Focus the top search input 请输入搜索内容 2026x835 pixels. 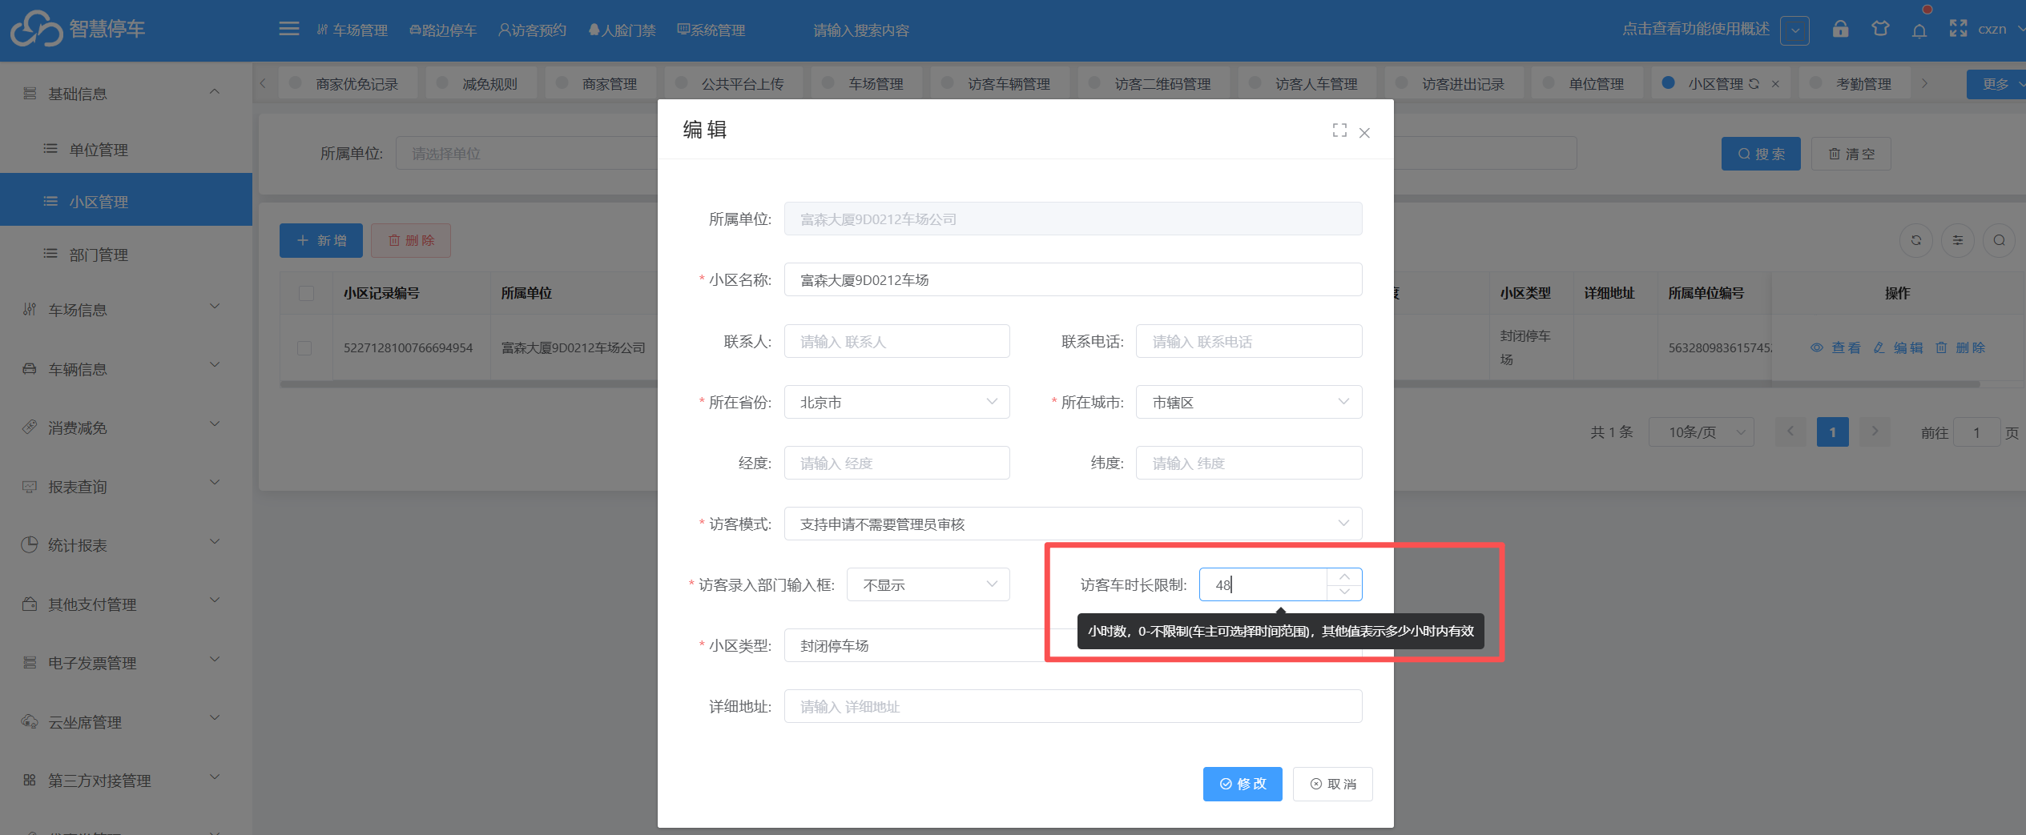[861, 30]
